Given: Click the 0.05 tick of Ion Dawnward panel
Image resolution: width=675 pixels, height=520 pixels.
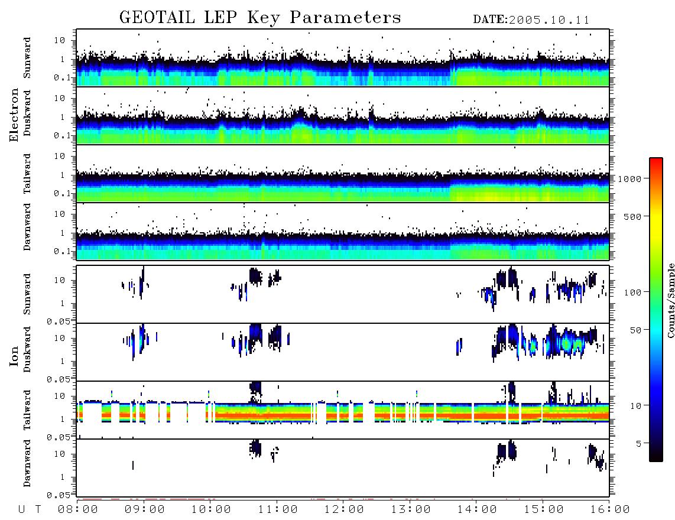Looking at the screenshot, I should coord(58,495).
